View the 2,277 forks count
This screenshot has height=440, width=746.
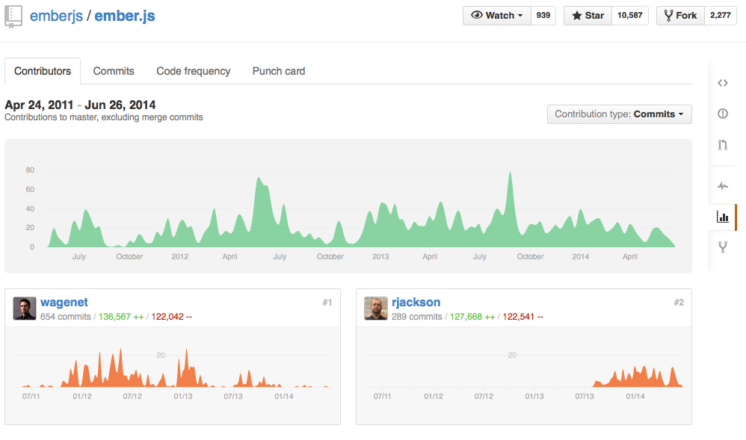(x=721, y=16)
